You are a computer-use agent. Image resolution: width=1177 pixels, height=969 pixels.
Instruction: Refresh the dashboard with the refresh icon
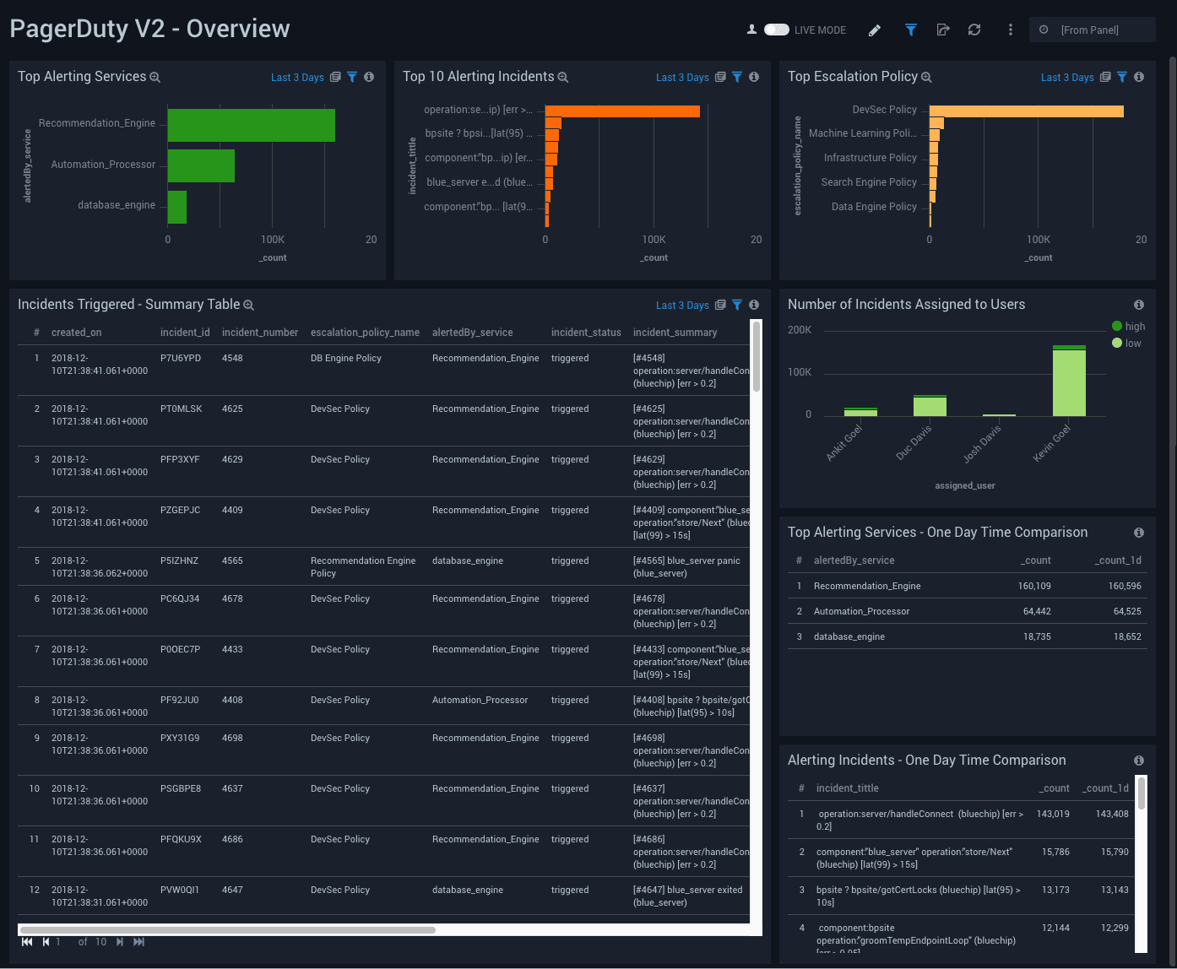[x=974, y=30]
